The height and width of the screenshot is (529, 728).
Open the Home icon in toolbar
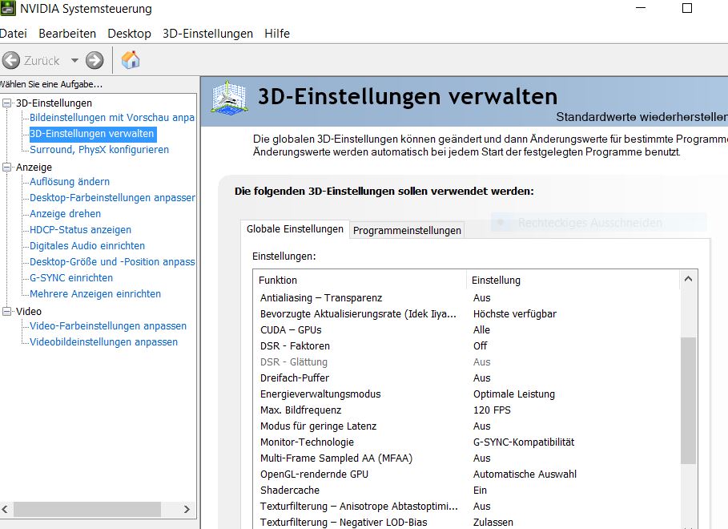pyautogui.click(x=131, y=60)
